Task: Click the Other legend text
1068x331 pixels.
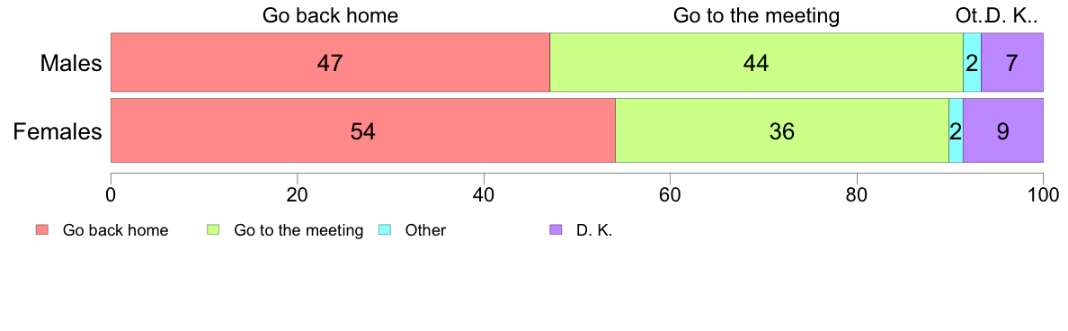Action: [425, 230]
